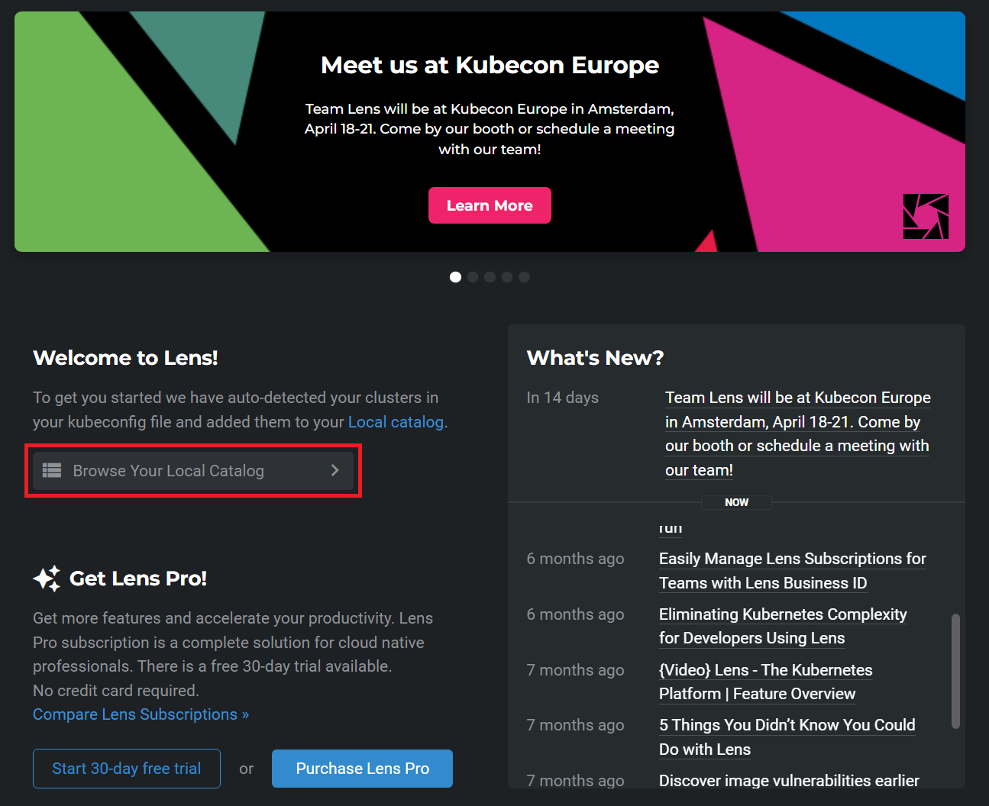Click the What's New list scrollbar
Viewport: 989px width, 806px height.
955,671
